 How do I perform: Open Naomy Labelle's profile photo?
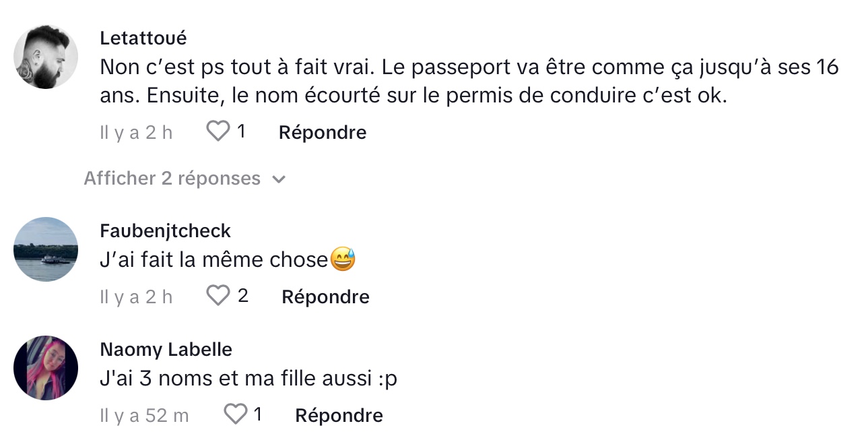(46, 368)
